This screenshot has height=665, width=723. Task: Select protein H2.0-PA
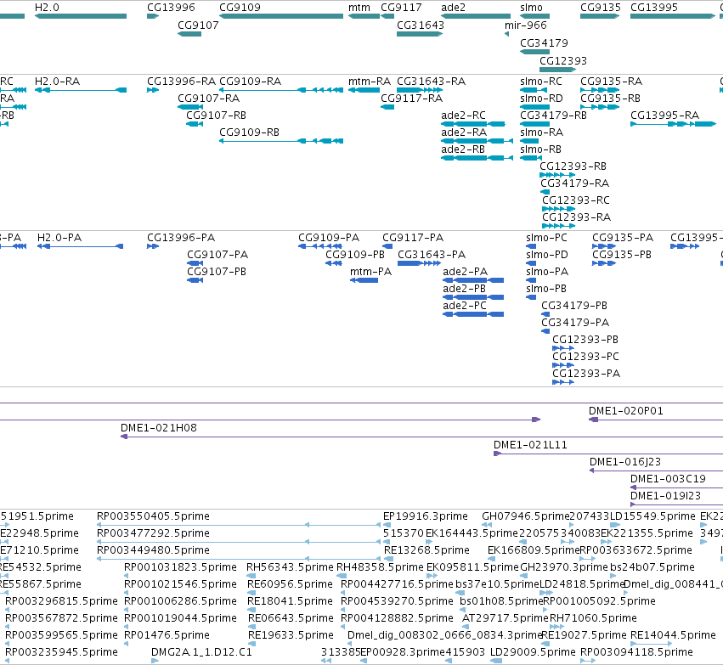coord(80,246)
